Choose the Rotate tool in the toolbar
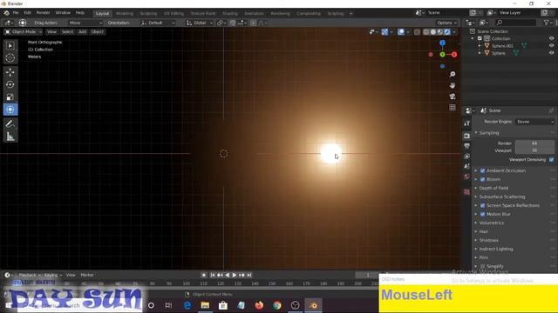The image size is (558, 313). [10, 84]
